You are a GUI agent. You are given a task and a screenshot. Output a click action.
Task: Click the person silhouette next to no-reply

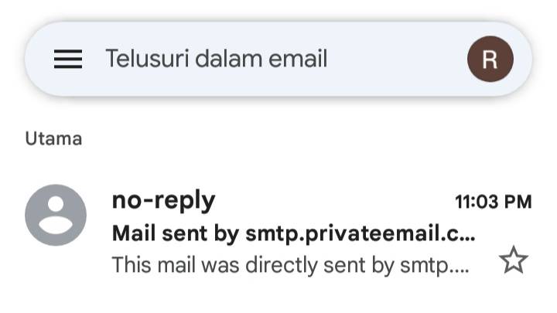pos(56,215)
